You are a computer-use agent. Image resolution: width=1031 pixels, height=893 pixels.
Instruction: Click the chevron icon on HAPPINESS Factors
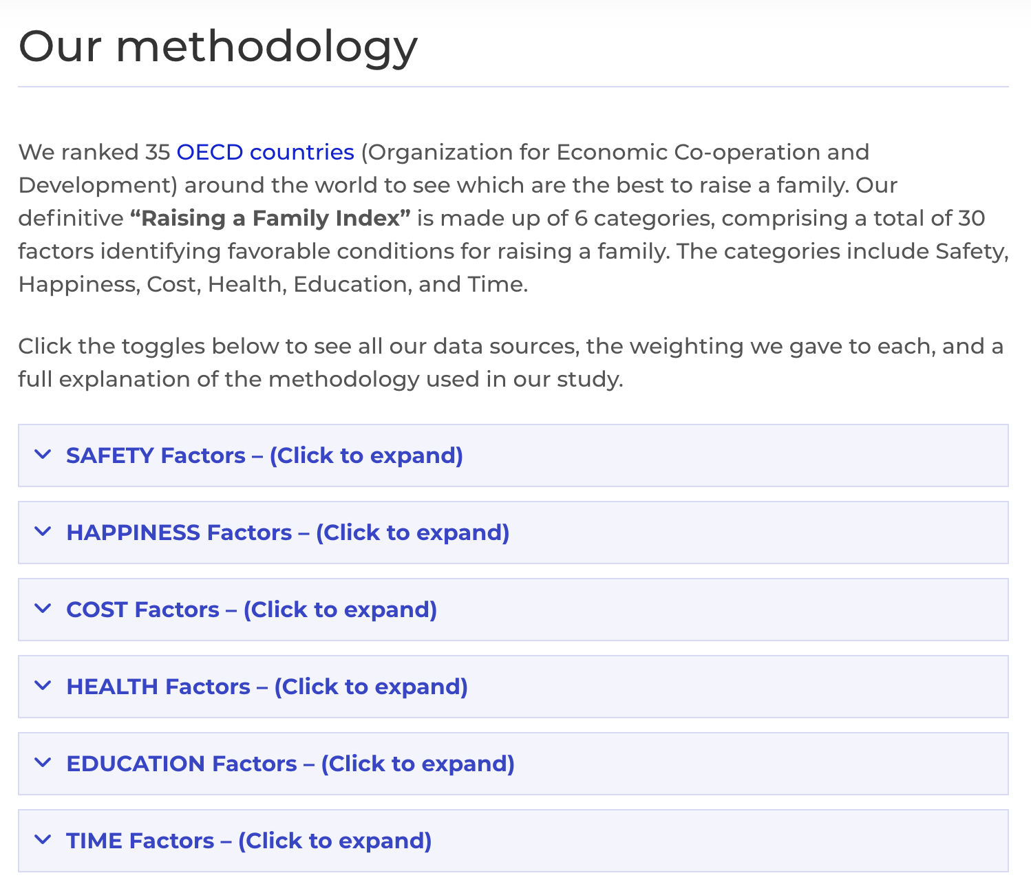[43, 532]
